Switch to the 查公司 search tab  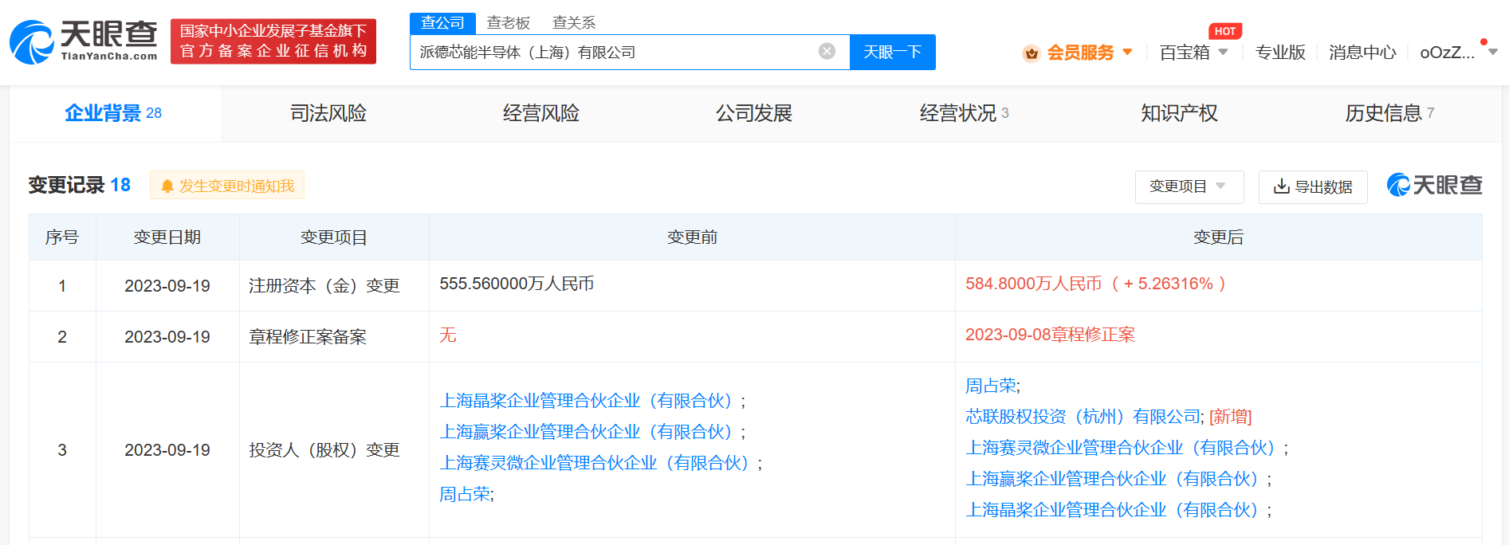click(x=442, y=23)
